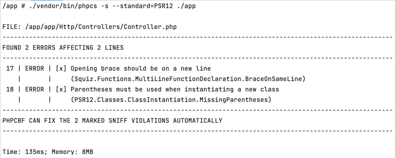Click the FOUND 2 ERRORS summary line
395x158 pixels.
[63, 48]
